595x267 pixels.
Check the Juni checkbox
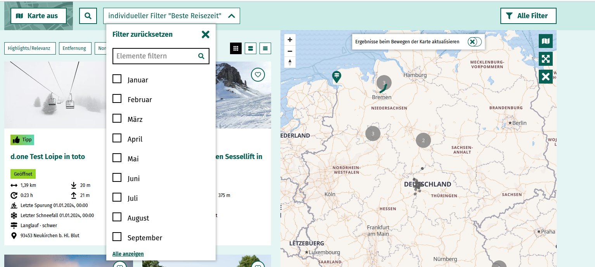point(117,177)
